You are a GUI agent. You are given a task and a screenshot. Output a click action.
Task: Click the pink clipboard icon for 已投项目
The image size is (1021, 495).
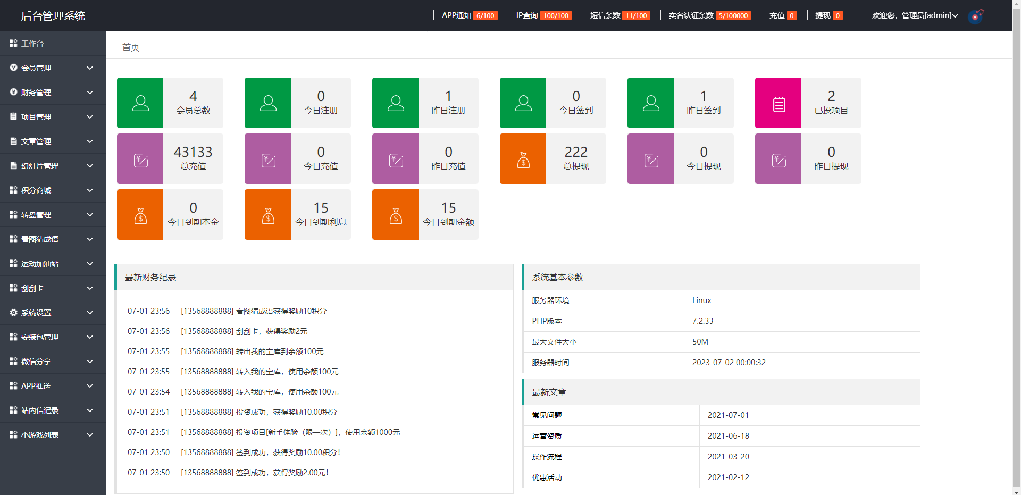(x=779, y=103)
